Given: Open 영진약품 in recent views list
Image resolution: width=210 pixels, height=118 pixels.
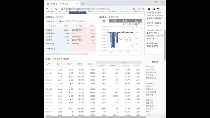Looking at the screenshot, I should coord(149,75).
